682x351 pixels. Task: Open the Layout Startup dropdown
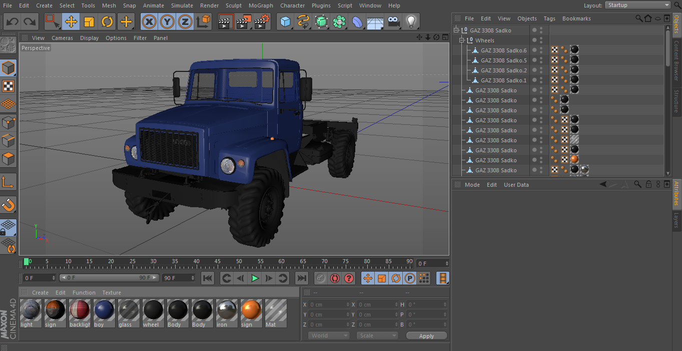[x=637, y=5]
